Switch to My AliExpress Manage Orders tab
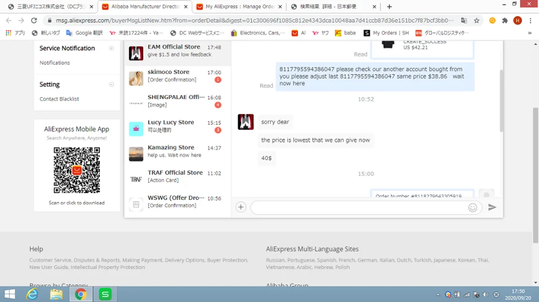 [x=240, y=6]
